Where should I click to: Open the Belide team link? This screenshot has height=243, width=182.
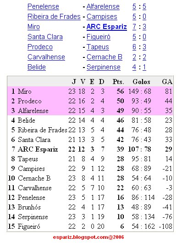(37, 67)
